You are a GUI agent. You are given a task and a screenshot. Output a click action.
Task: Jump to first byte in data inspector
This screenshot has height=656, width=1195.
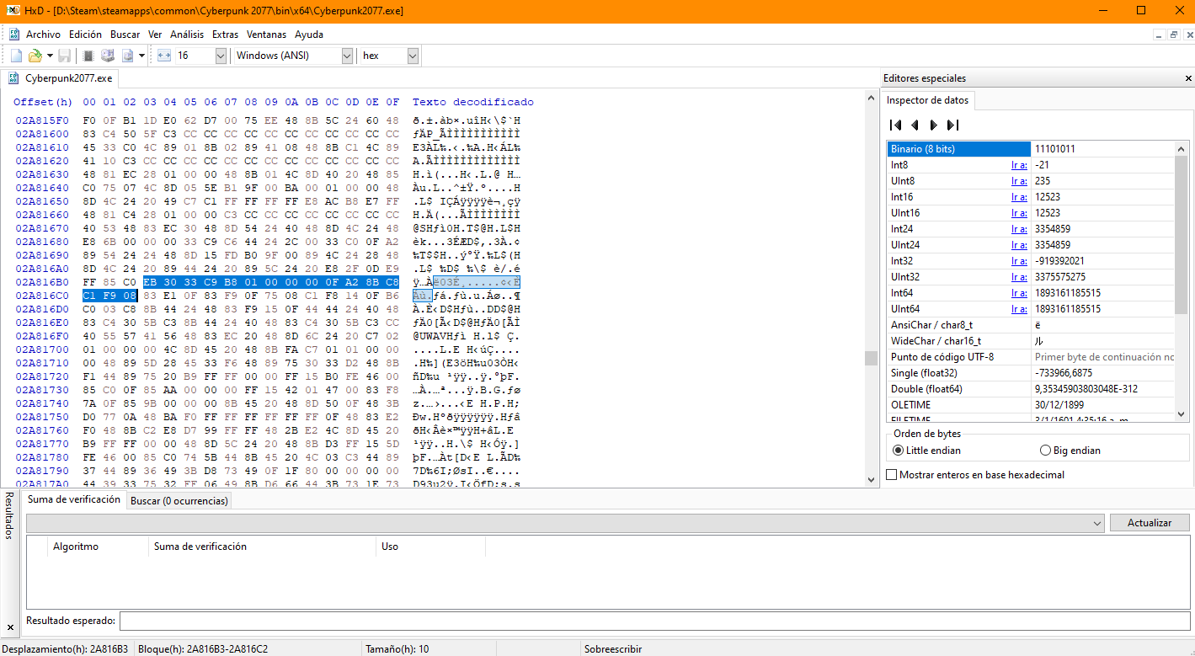[896, 125]
